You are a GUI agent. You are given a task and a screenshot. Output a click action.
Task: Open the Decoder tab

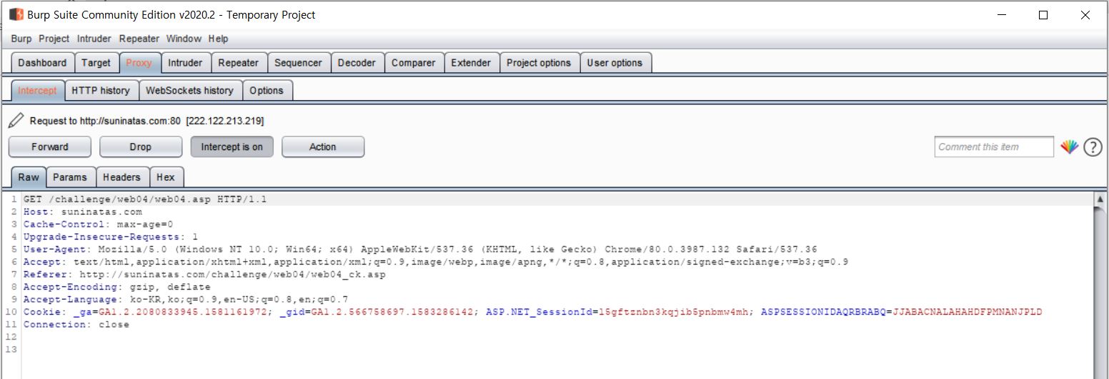[x=357, y=63]
